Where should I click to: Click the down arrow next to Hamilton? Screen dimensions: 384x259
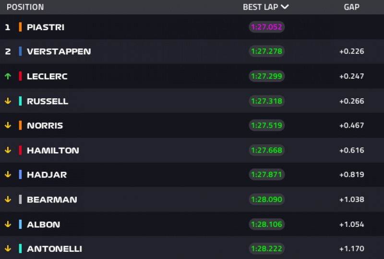8,150
